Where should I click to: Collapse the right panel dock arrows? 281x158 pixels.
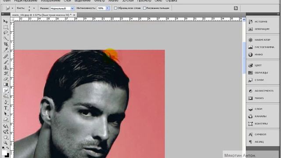point(278,14)
